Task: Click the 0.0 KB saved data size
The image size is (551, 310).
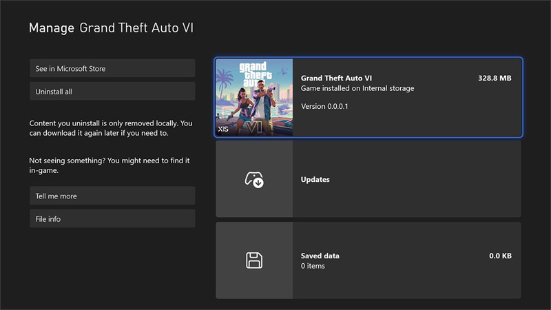Action: click(x=500, y=256)
